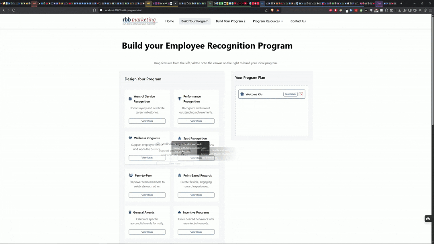
Task: Click the Years of Service Recognition icon
Action: [130, 98]
